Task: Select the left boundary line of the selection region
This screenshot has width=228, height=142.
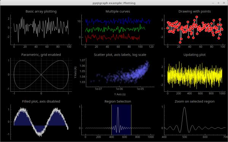Action: tap(111, 120)
